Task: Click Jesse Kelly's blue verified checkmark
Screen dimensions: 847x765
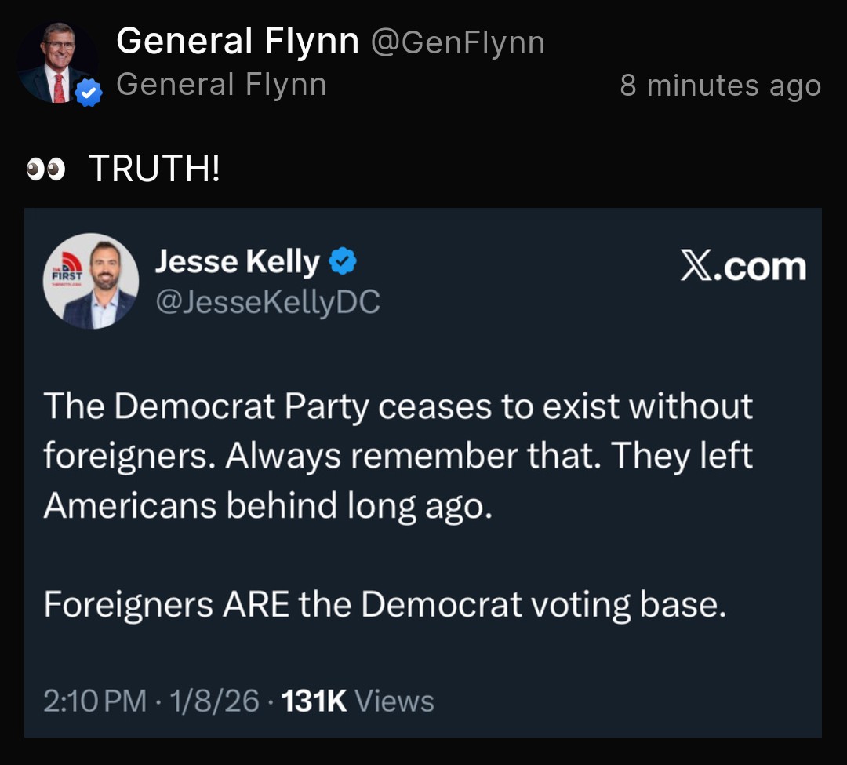Action: (x=343, y=262)
